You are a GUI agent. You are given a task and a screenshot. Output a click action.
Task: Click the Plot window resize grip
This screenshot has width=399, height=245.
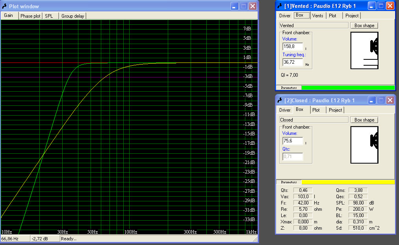[255, 239]
